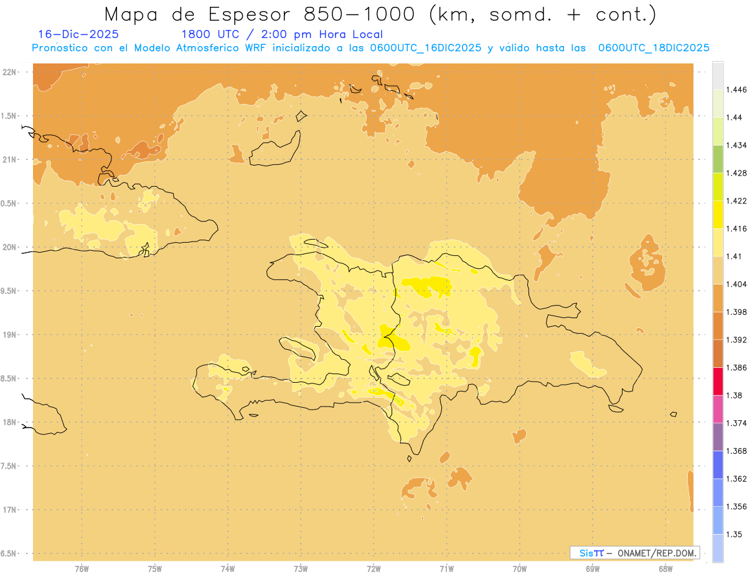
Task: Click the '22N' latitude label
Action: coord(9,72)
